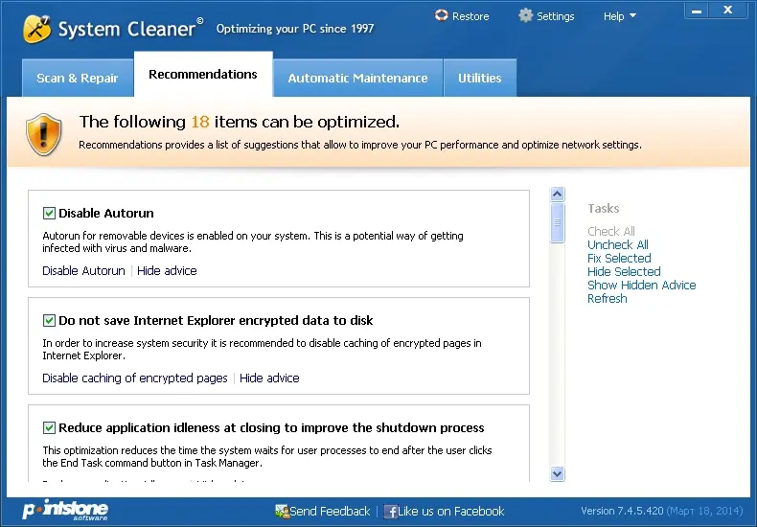757x527 pixels.
Task: Click Fix Selected task link
Action: pyautogui.click(x=619, y=258)
